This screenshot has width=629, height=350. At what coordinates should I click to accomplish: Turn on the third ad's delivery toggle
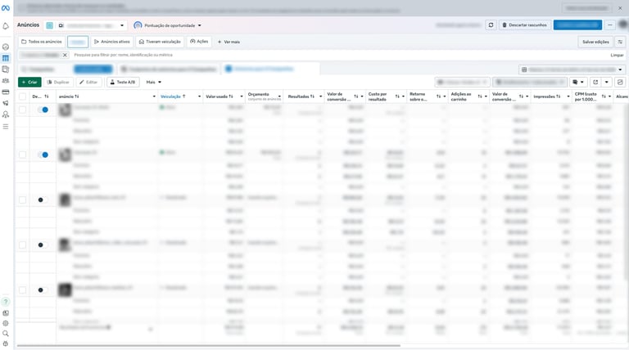pyautogui.click(x=43, y=200)
